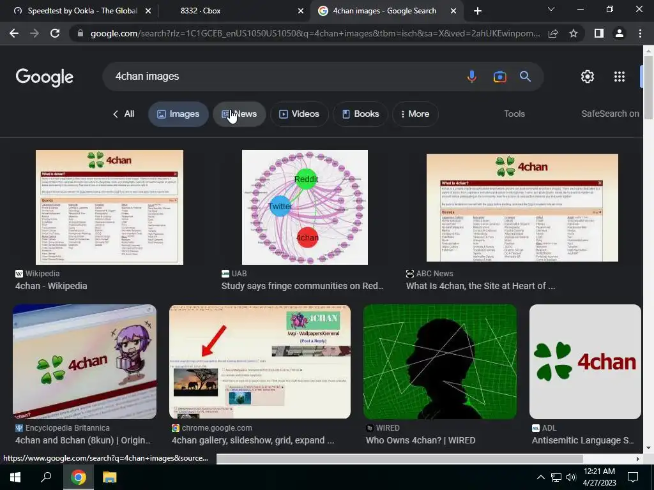
Task: Open the WIRED green silhouette image
Action: point(440,362)
